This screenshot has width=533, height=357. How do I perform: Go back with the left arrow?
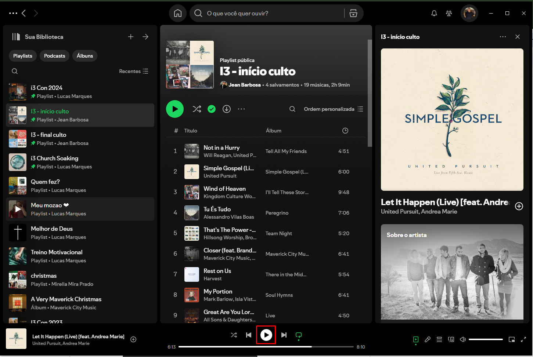(x=24, y=13)
